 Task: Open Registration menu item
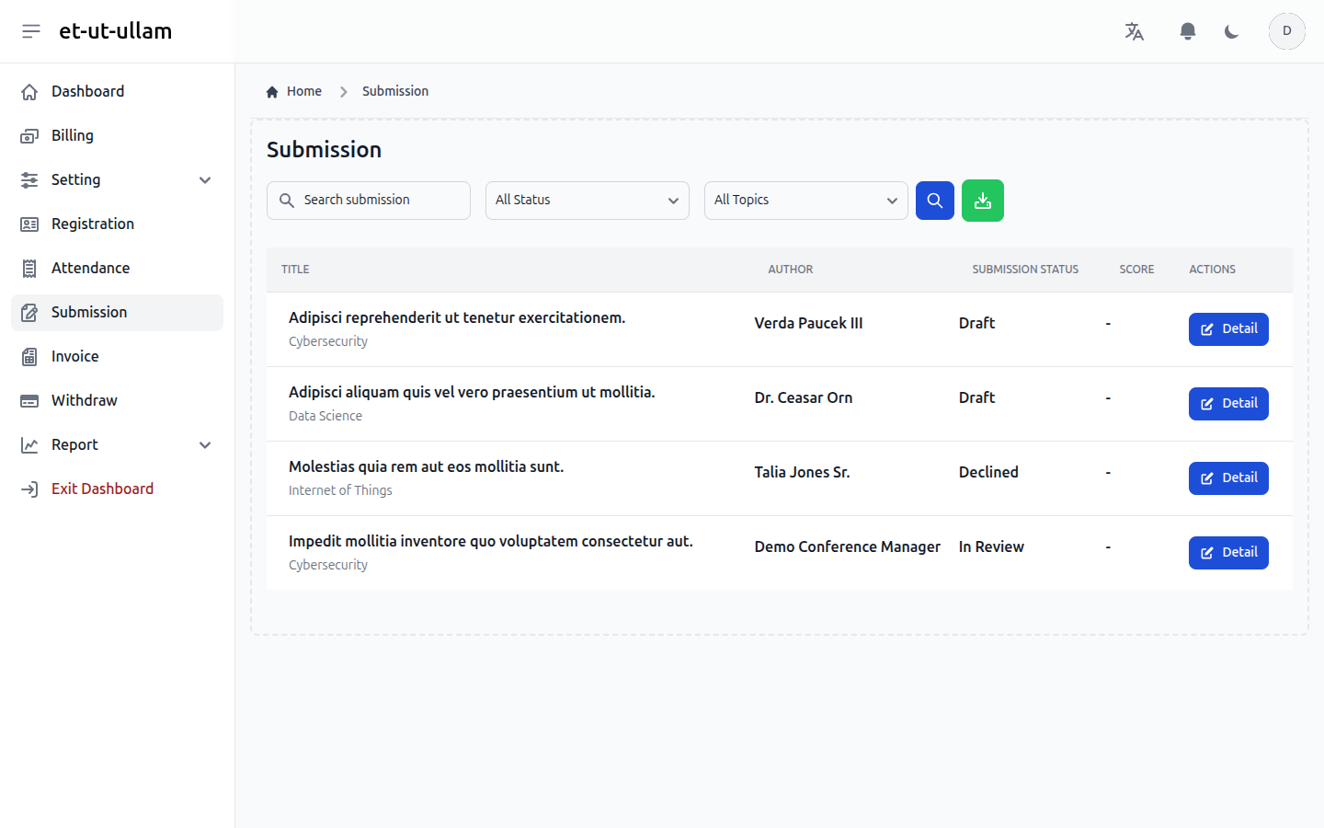117,224
